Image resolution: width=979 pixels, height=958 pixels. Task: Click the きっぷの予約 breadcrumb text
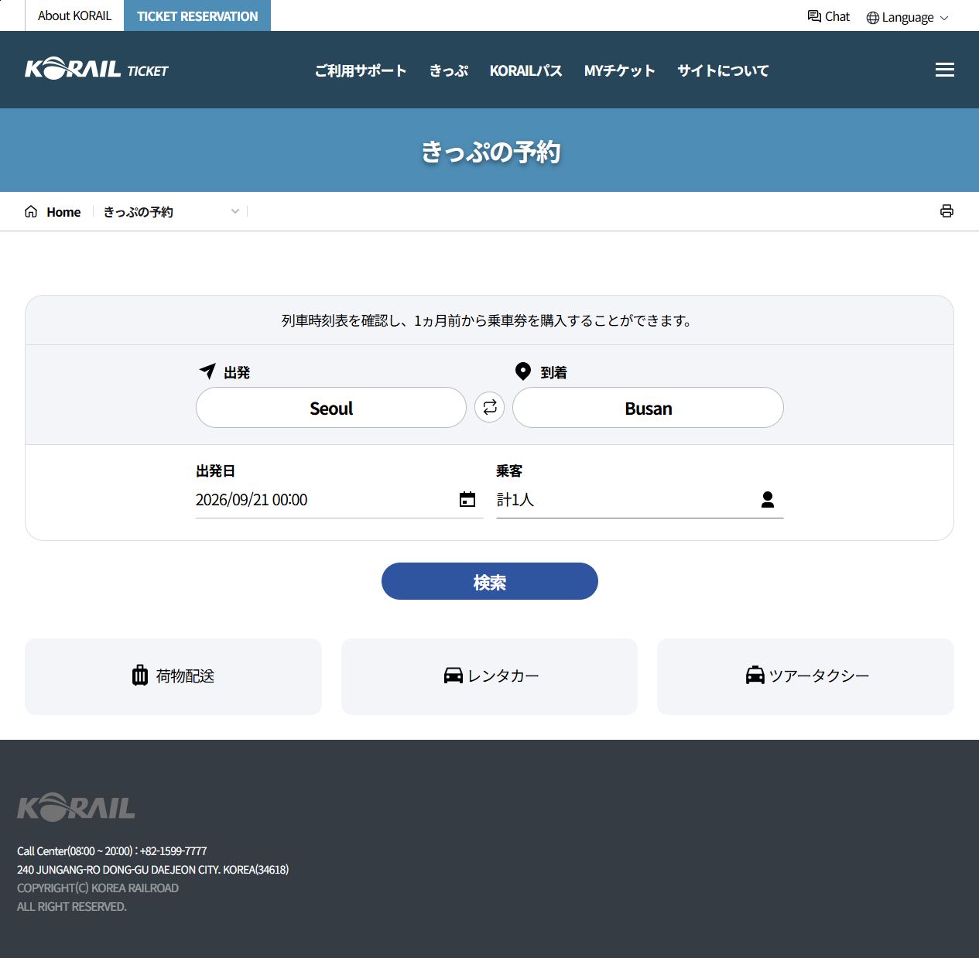tap(139, 212)
